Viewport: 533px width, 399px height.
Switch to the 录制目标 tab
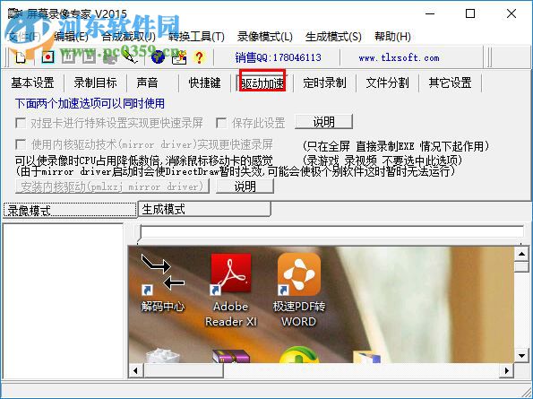coord(96,82)
